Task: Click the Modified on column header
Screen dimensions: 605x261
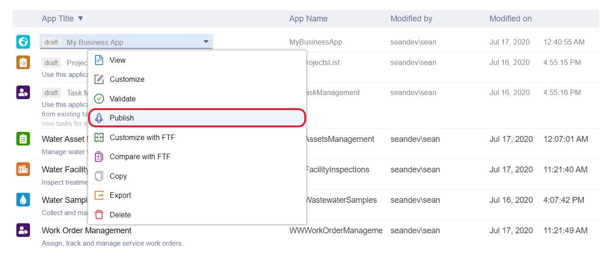Action: point(510,19)
